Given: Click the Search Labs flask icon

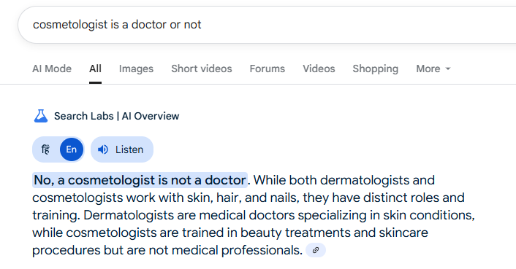Looking at the screenshot, I should [x=41, y=116].
